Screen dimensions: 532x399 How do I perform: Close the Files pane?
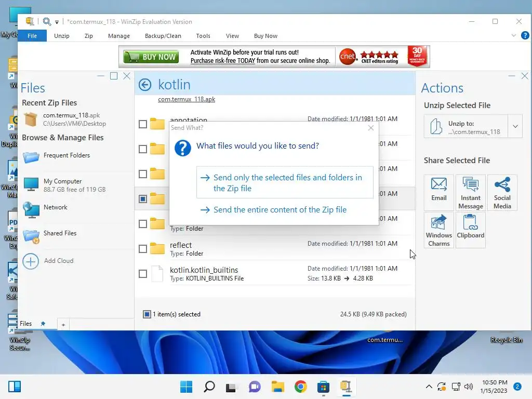127,76
